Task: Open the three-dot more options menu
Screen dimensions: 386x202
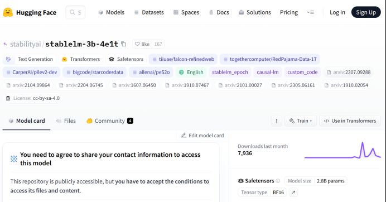Action: (277, 121)
